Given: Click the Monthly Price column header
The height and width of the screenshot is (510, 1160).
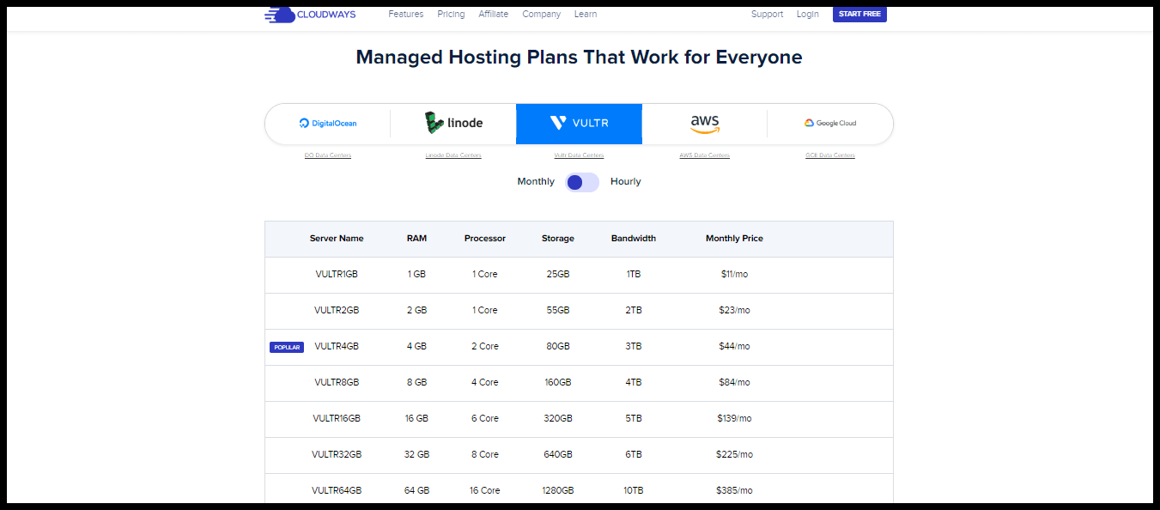Looking at the screenshot, I should point(734,239).
